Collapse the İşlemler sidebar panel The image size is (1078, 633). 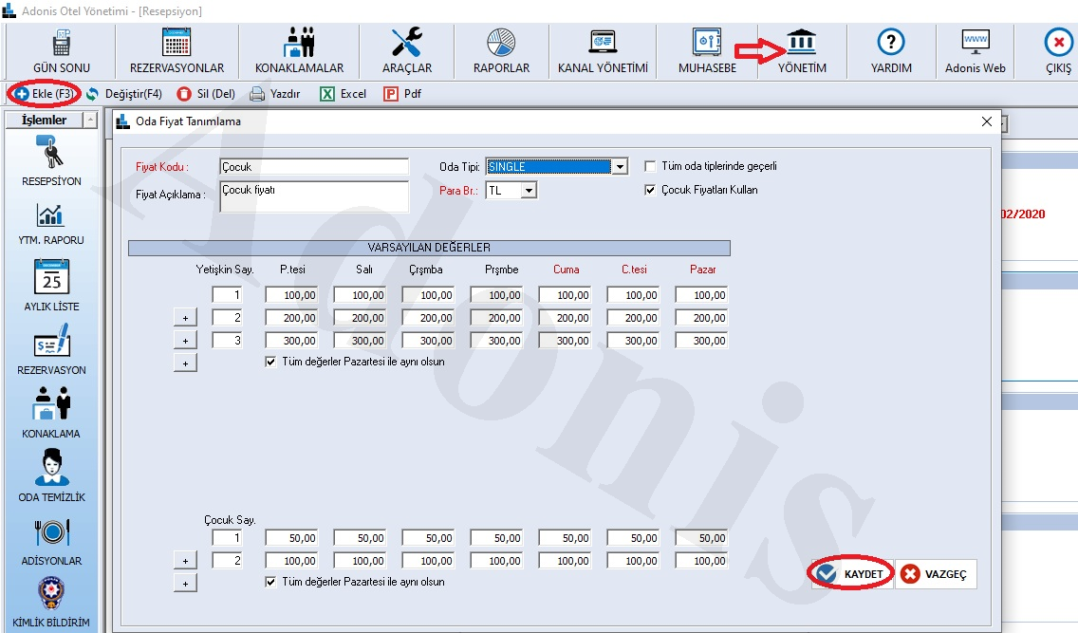pos(90,121)
